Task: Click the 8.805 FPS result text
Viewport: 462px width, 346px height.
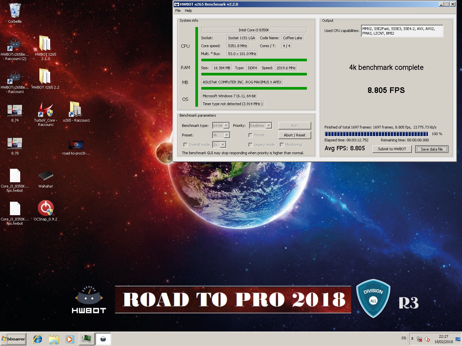Action: pos(386,90)
